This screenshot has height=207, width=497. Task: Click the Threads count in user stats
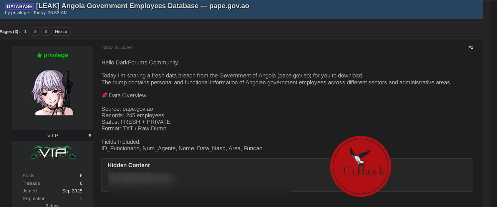81,183
